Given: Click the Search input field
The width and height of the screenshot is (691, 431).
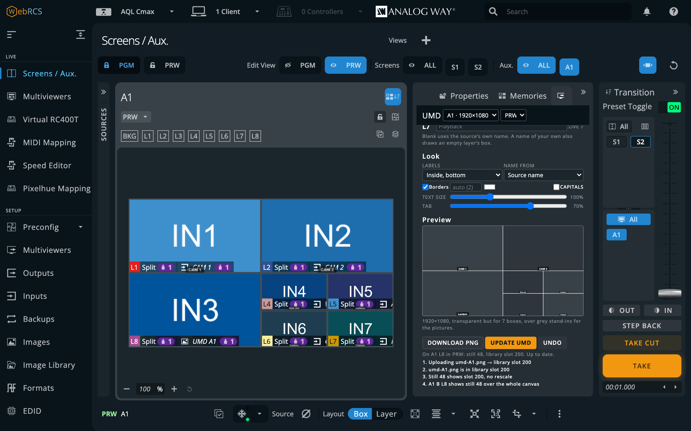Looking at the screenshot, I should (558, 12).
